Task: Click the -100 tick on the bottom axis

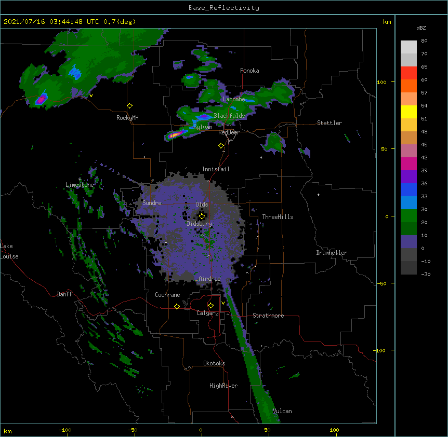Action: click(x=65, y=430)
